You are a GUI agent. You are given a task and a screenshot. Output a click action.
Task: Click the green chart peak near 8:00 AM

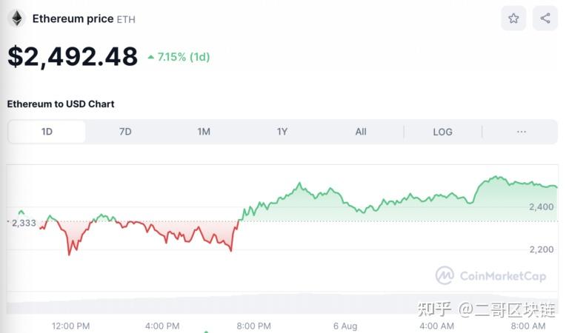coord(498,177)
